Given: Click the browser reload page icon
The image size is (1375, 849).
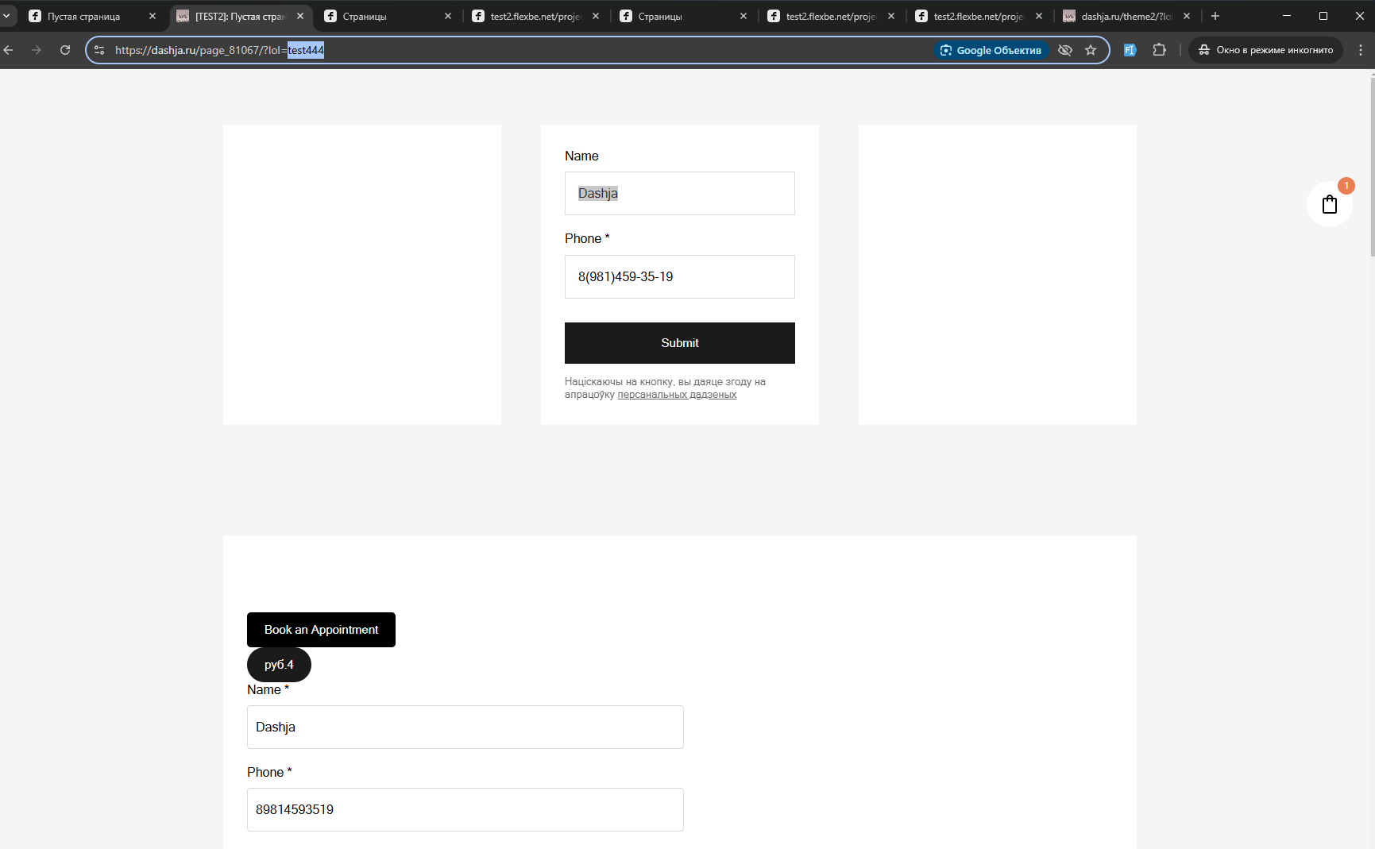Looking at the screenshot, I should (x=65, y=50).
